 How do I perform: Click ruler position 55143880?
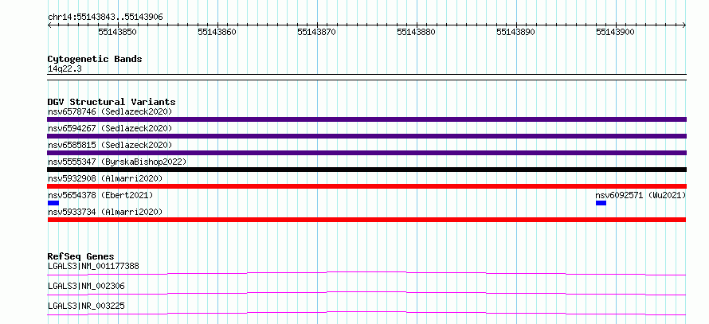pyautogui.click(x=416, y=32)
